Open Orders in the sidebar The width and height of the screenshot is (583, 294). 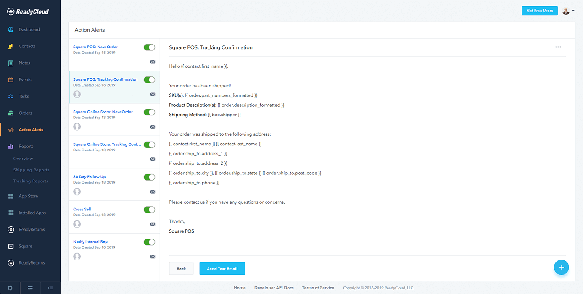(x=25, y=113)
